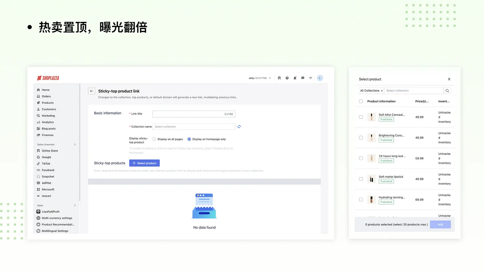This screenshot has height=272, width=484.
Task: Click the AdPilot icon in the sidebar
Action: [x=39, y=183]
